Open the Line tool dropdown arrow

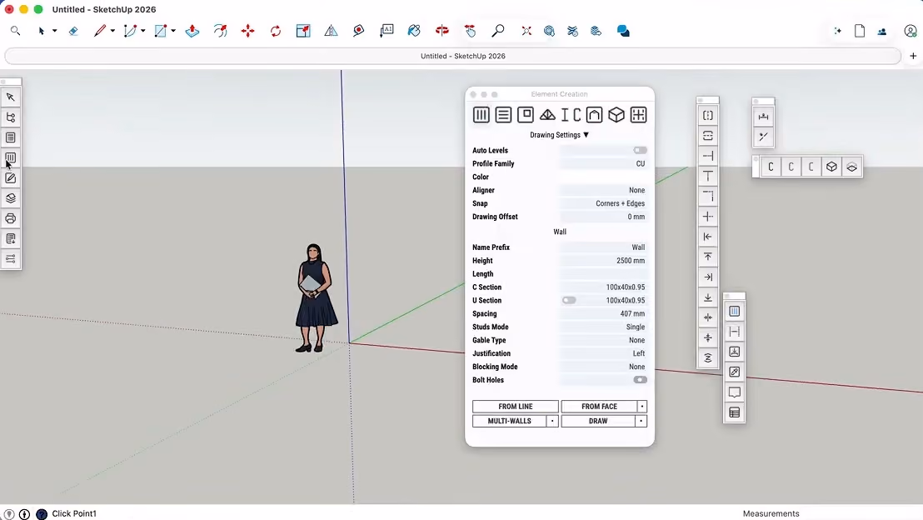pyautogui.click(x=112, y=31)
